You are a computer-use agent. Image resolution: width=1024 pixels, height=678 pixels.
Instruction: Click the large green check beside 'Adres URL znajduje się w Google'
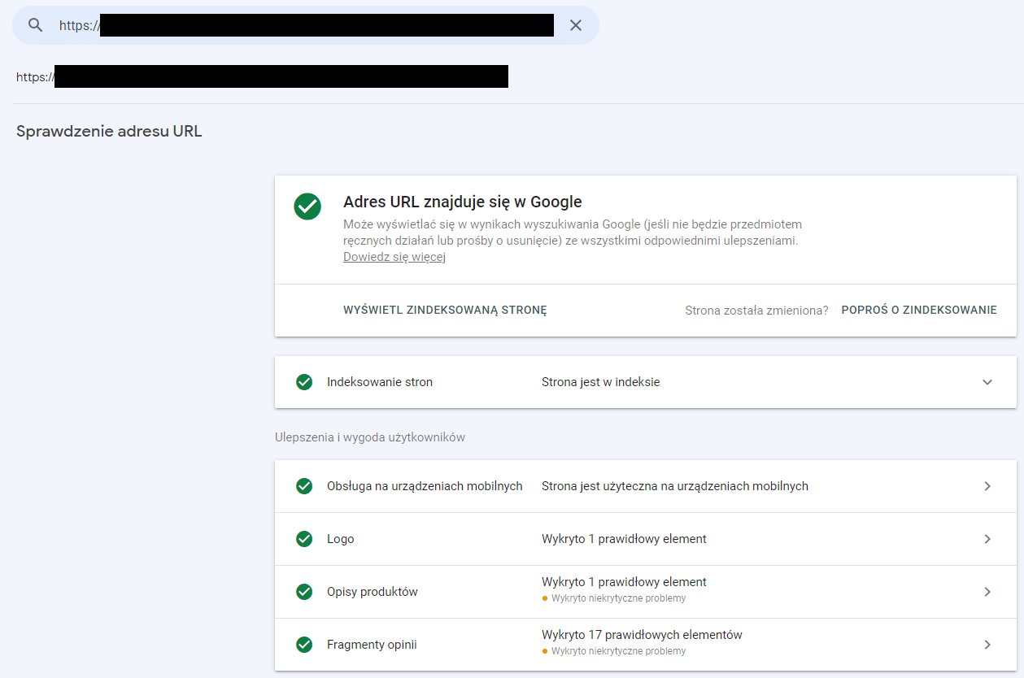tap(307, 206)
